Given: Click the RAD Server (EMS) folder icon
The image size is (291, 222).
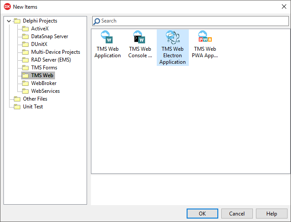Looking at the screenshot, I should point(26,60).
